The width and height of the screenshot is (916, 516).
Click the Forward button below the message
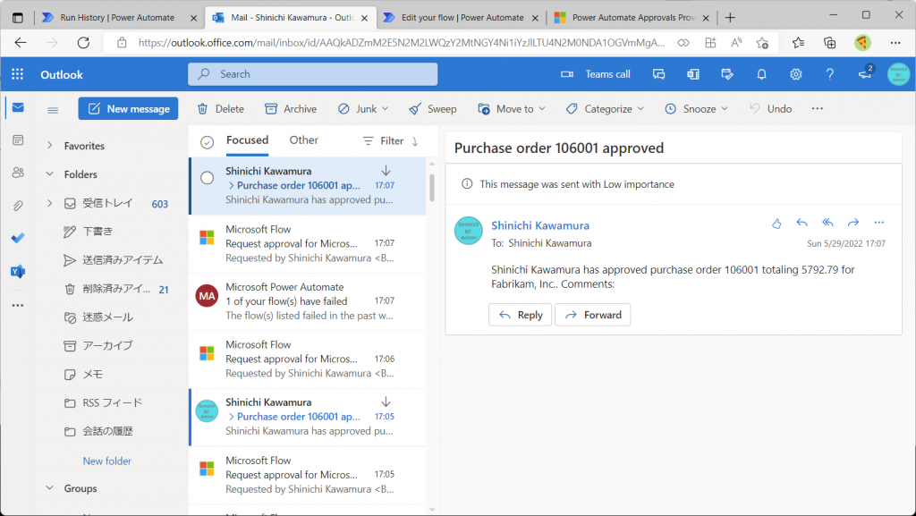592,315
